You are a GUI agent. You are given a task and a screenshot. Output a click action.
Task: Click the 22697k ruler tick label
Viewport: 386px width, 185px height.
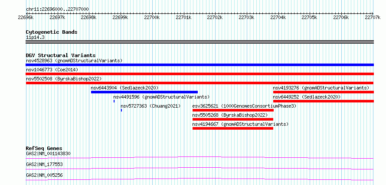(57, 17)
